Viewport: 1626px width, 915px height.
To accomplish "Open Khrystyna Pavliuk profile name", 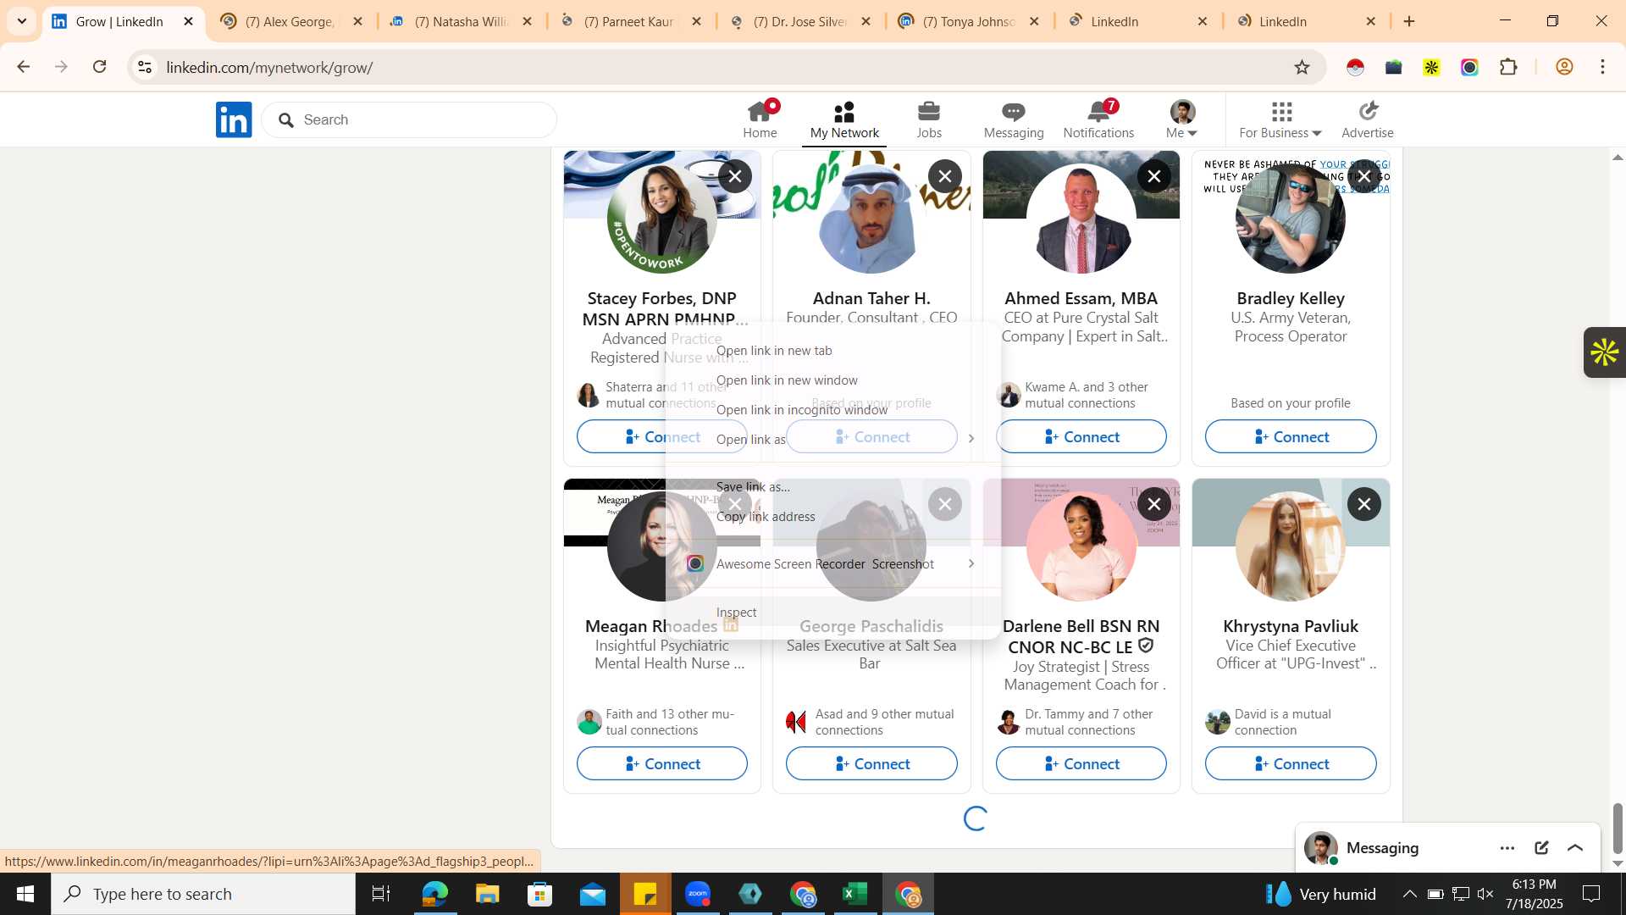I will tap(1291, 626).
